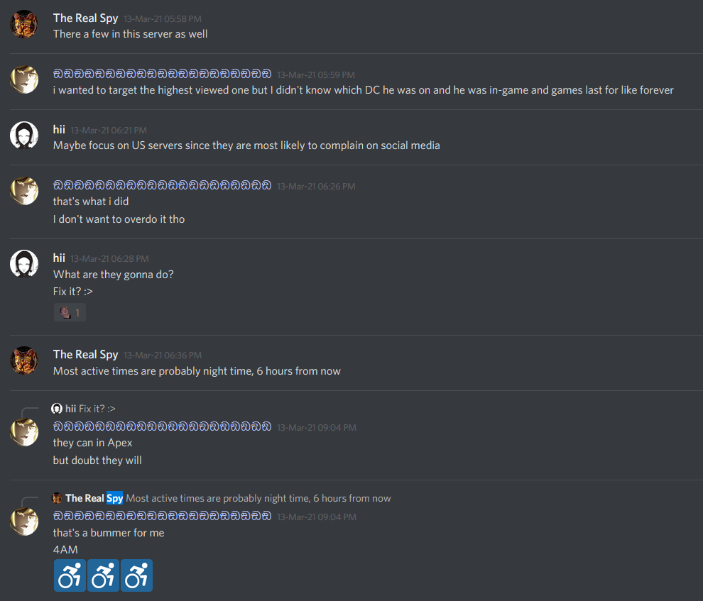Jump to replied message 'Most active times are probably'
This screenshot has width=703, height=601.
click(258, 498)
